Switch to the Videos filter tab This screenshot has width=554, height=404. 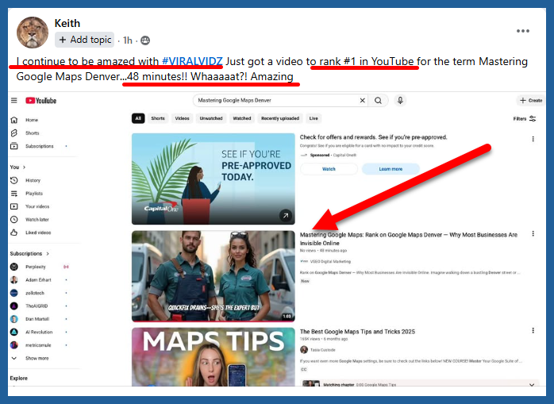pyautogui.click(x=182, y=118)
